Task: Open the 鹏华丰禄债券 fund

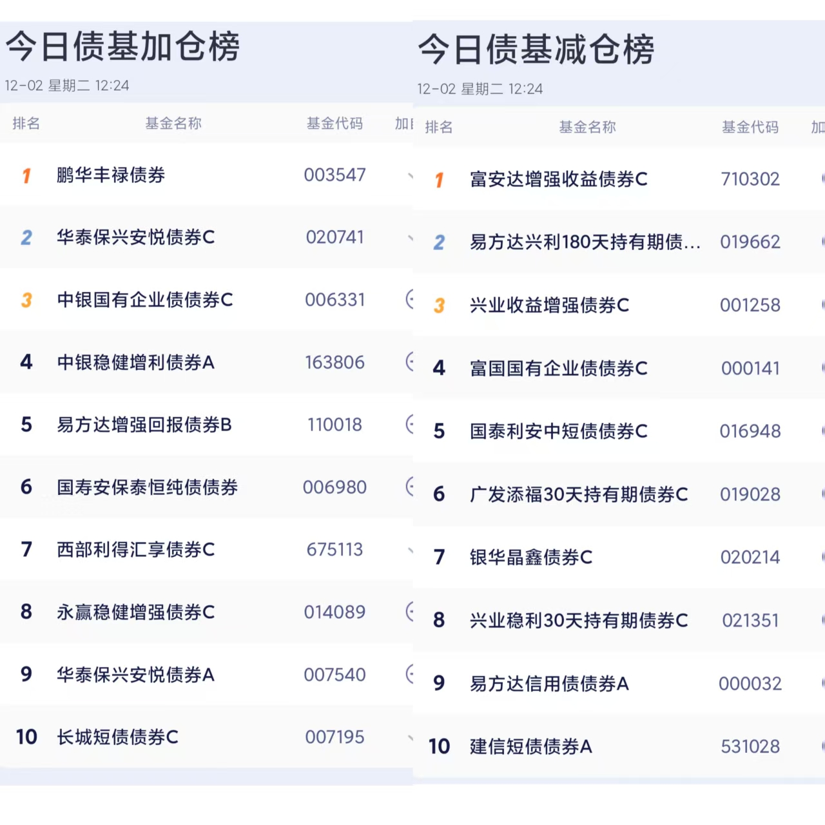Action: pyautogui.click(x=111, y=175)
